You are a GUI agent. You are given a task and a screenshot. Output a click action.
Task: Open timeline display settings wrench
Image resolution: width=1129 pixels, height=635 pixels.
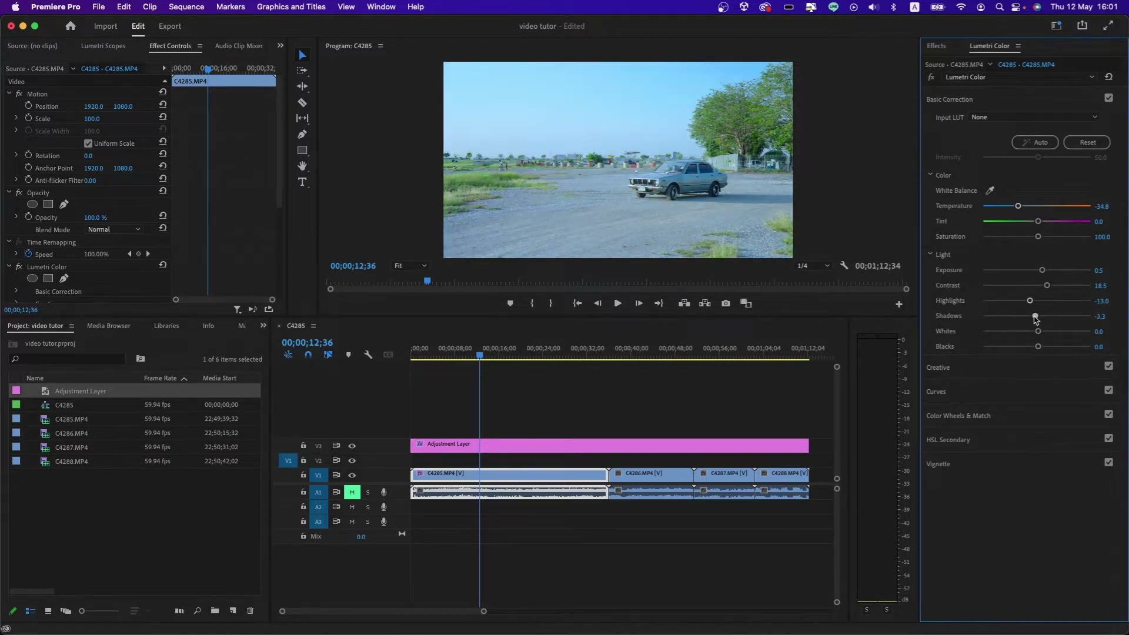(x=368, y=355)
